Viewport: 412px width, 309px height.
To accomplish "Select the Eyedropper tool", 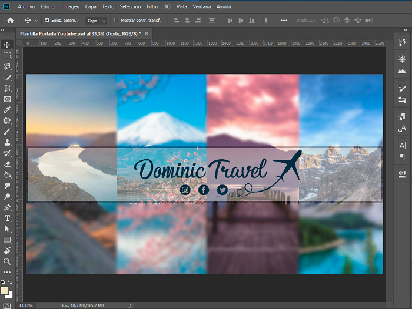I will click(x=7, y=110).
